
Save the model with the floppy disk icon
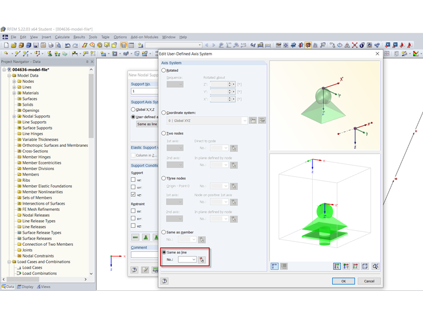coord(36,45)
